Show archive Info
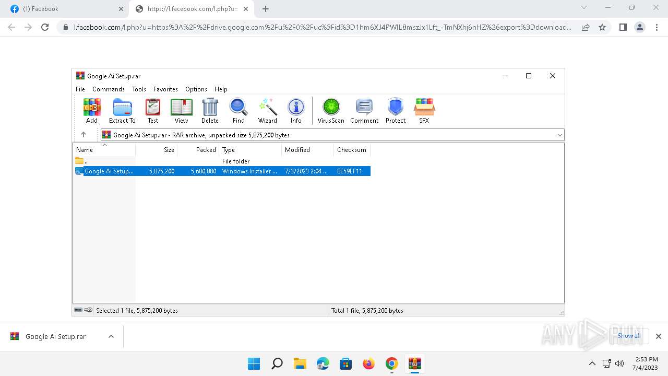Viewport: 668px width, 376px height. click(296, 111)
